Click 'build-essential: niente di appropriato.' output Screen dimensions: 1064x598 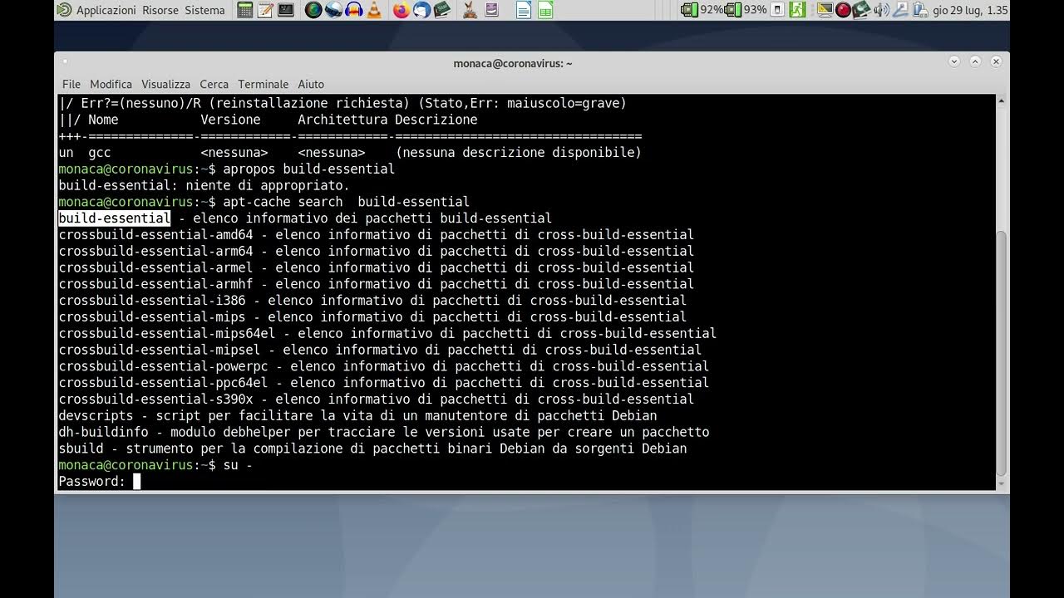(204, 185)
